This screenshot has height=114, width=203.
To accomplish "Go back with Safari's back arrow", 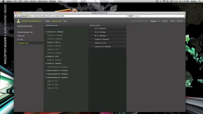I will coord(16,16).
